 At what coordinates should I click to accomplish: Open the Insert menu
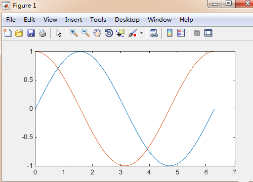click(x=73, y=20)
